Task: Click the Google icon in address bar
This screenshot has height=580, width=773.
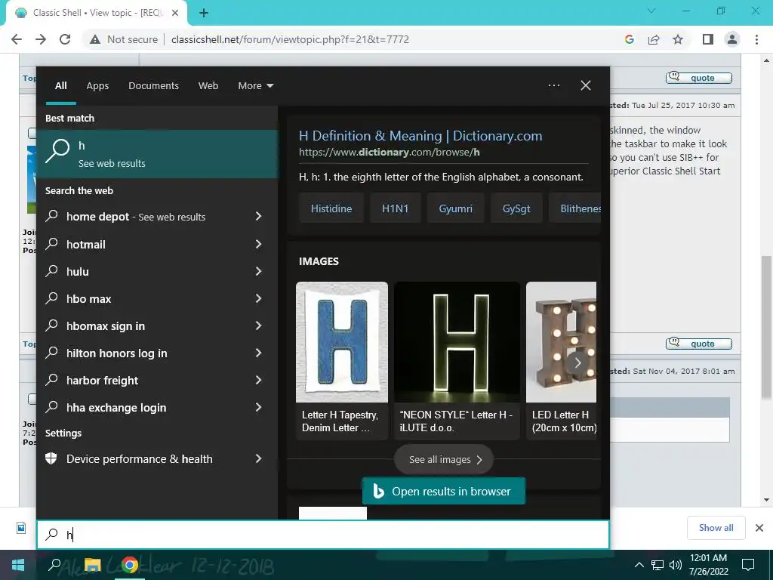Action: (629, 39)
